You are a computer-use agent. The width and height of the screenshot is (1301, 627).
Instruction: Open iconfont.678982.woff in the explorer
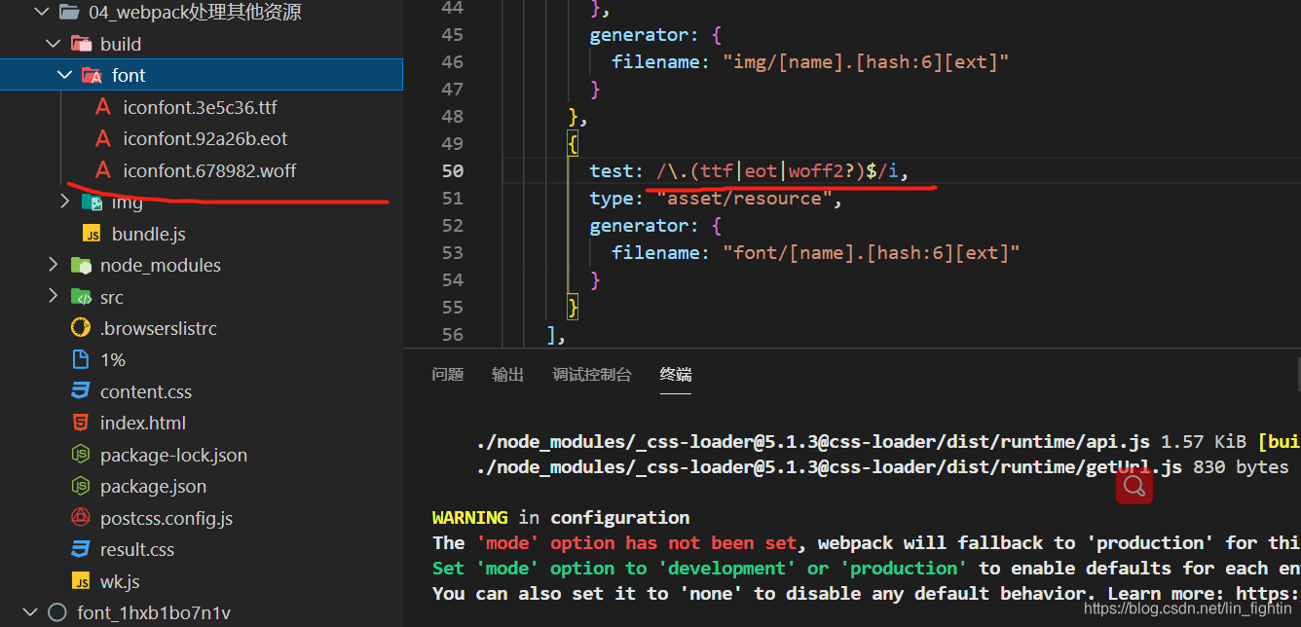coord(209,170)
